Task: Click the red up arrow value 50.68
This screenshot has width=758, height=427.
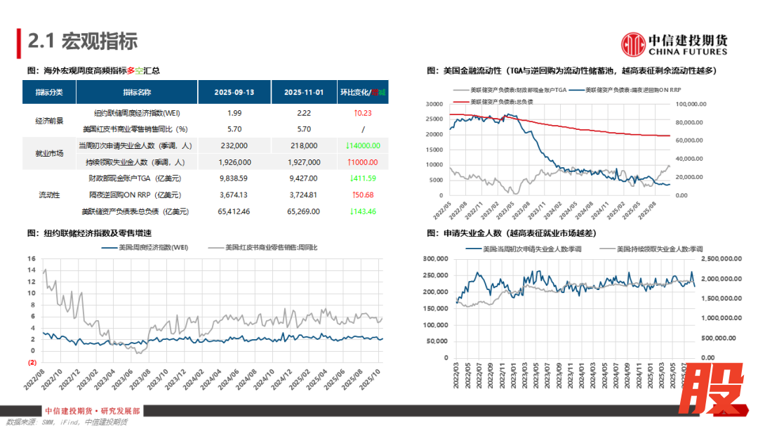Action: point(363,195)
